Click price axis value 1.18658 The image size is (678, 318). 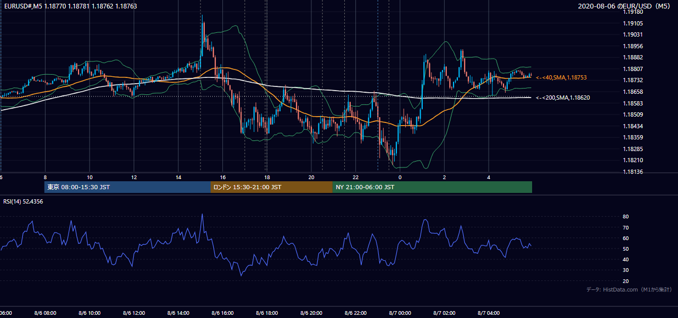tap(632, 92)
